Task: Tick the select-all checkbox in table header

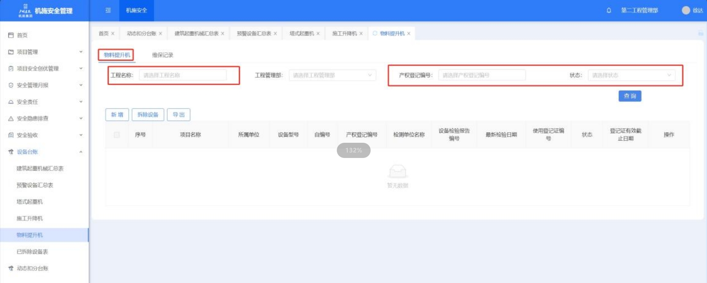Action: pyautogui.click(x=117, y=135)
